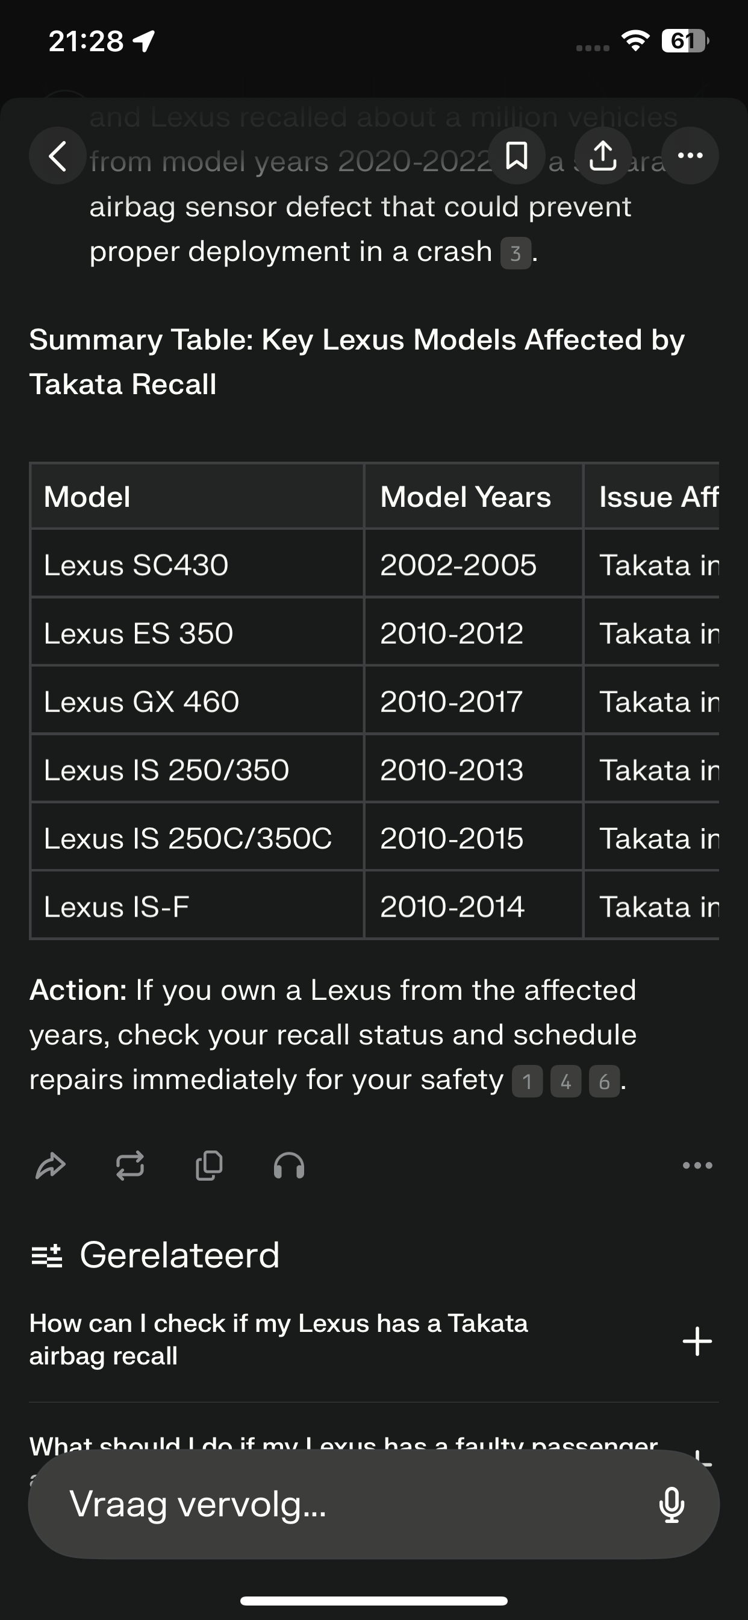
Task: Select the Lexus GX 460 model years cell
Action: coord(473,702)
